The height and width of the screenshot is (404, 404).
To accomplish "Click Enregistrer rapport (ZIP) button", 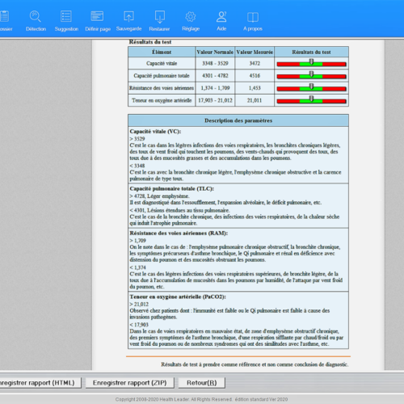I will [x=129, y=383].
